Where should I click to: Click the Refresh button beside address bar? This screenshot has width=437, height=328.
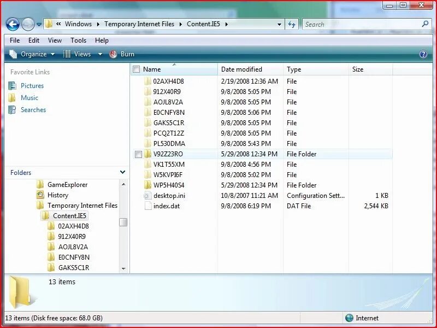(292, 24)
